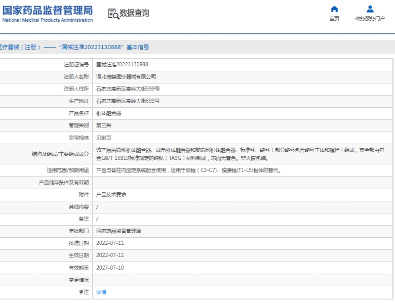Image resolution: width=395 pixels, height=303 pixels.
Task: Click the 批准日期 row label
Action: point(79,243)
